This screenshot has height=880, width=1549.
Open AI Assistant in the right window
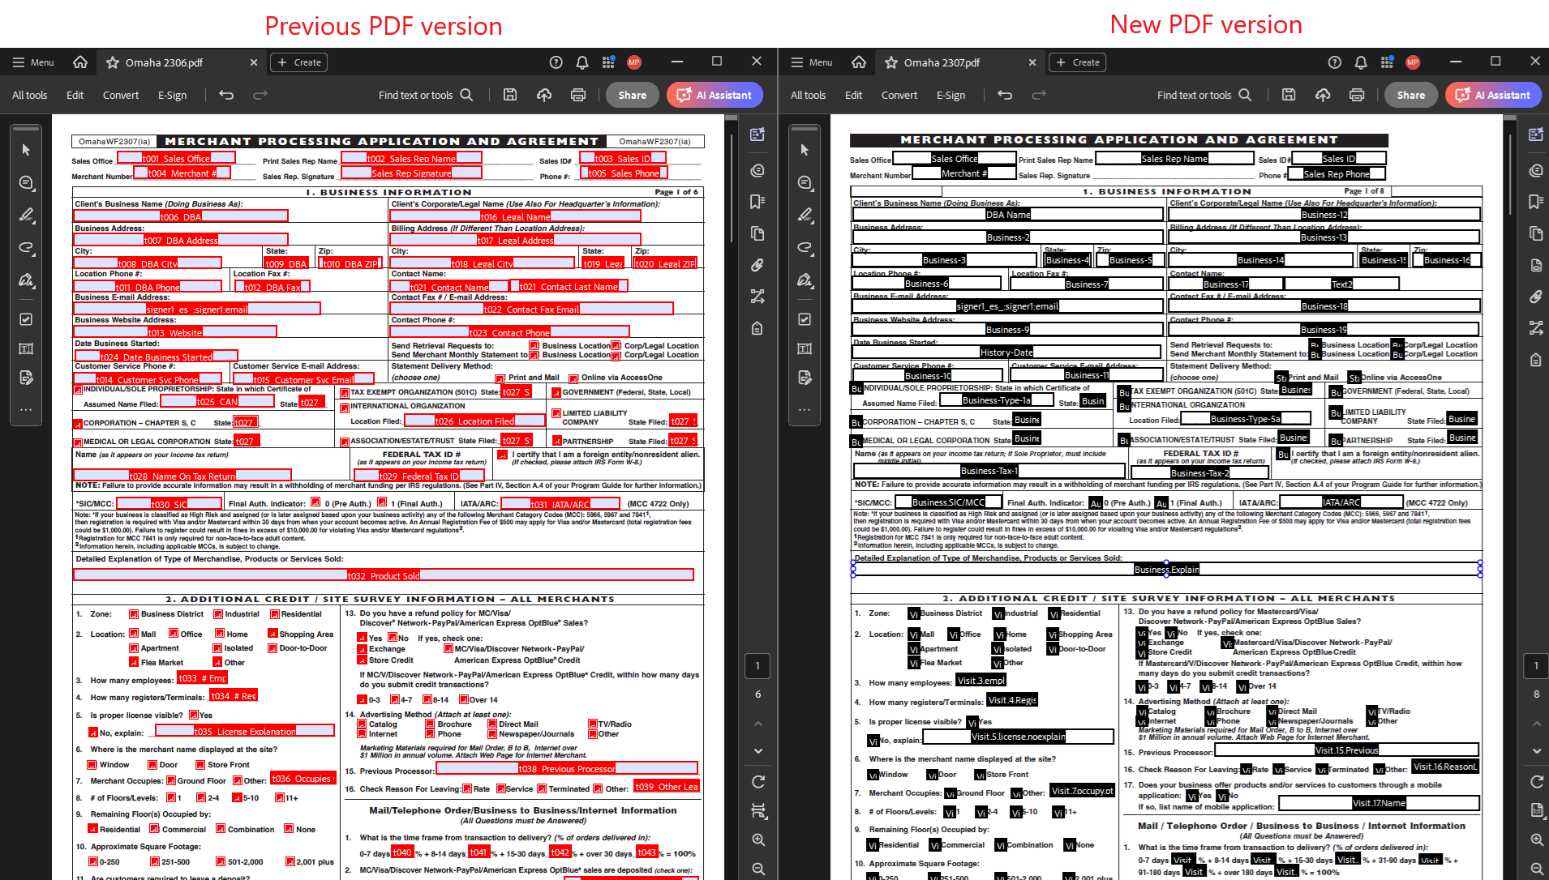click(x=1493, y=95)
